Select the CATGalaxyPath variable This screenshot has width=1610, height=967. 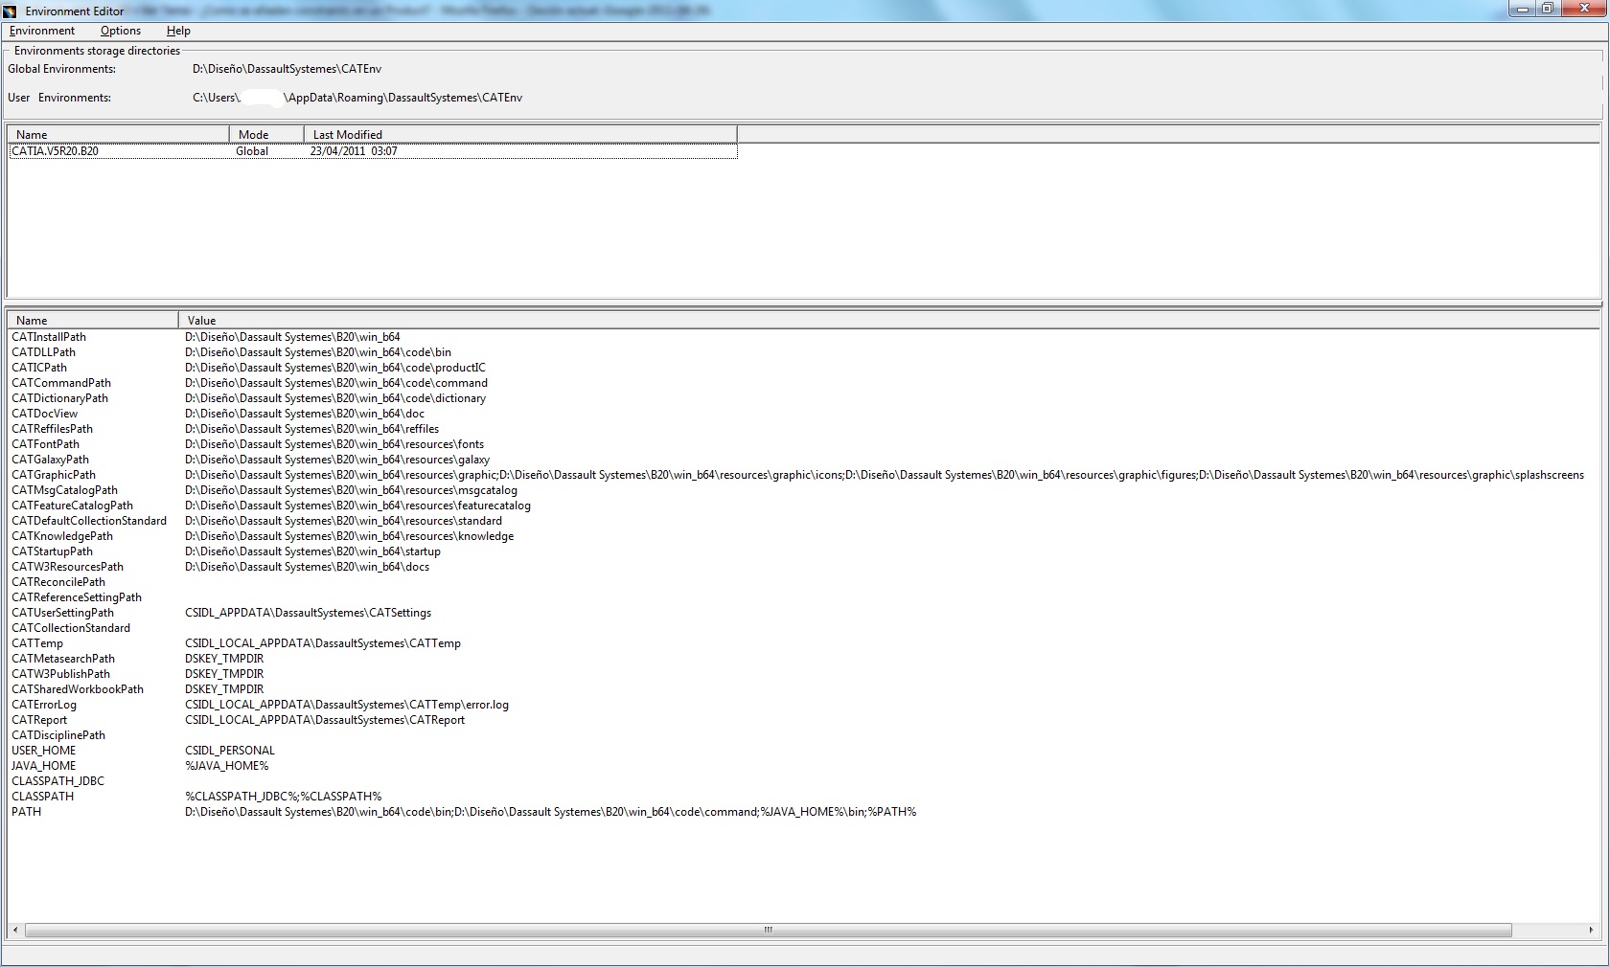tap(50, 460)
